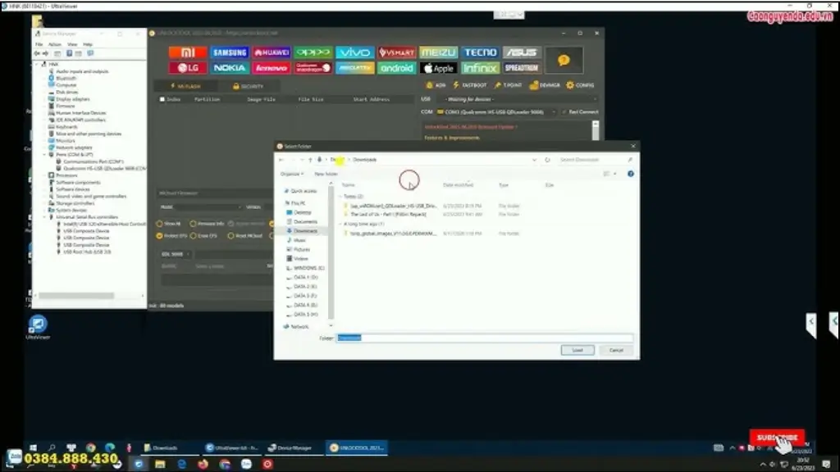840x472 pixels.
Task: Open the Fastboot tool
Action: 470,85
